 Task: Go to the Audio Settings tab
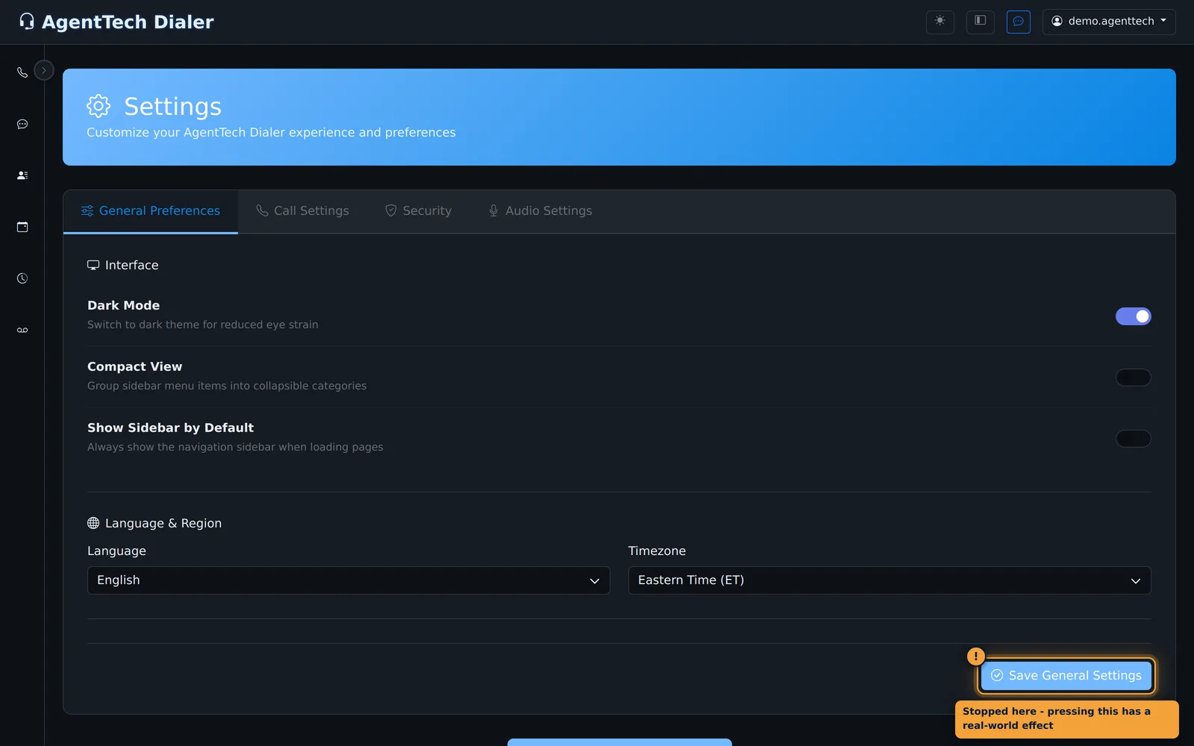(x=540, y=211)
